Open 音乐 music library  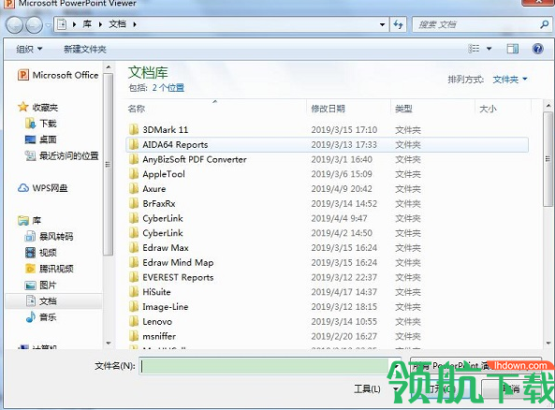coord(40,317)
